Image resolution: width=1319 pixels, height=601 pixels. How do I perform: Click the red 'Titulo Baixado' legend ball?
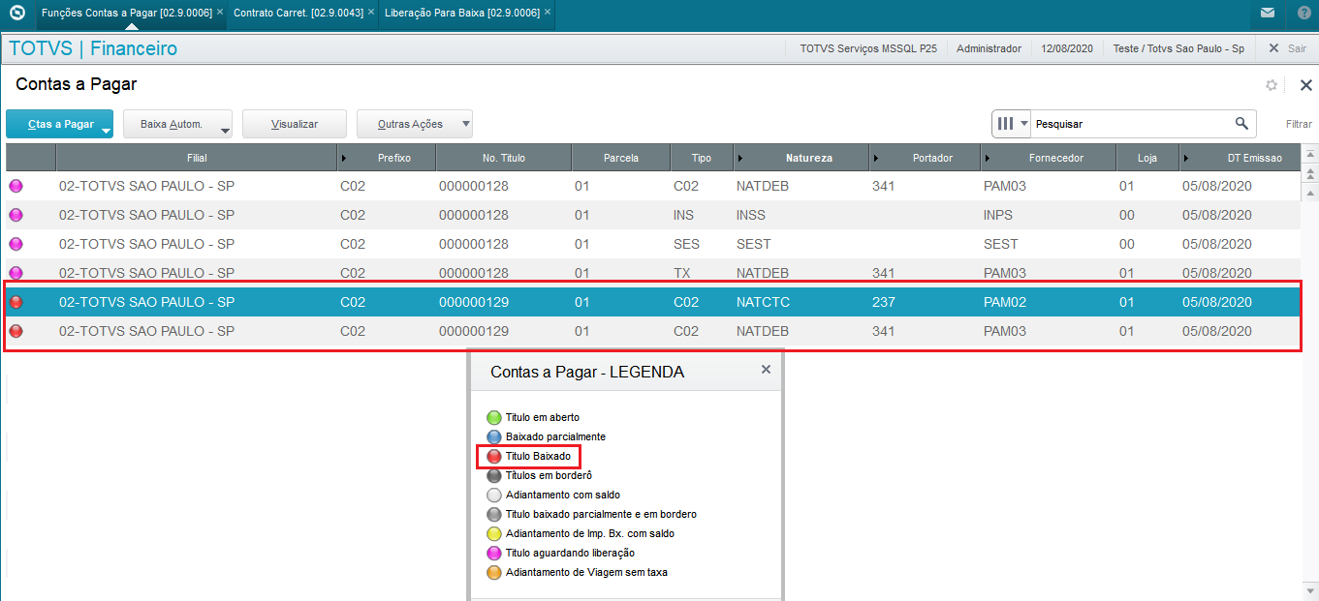[x=494, y=457]
